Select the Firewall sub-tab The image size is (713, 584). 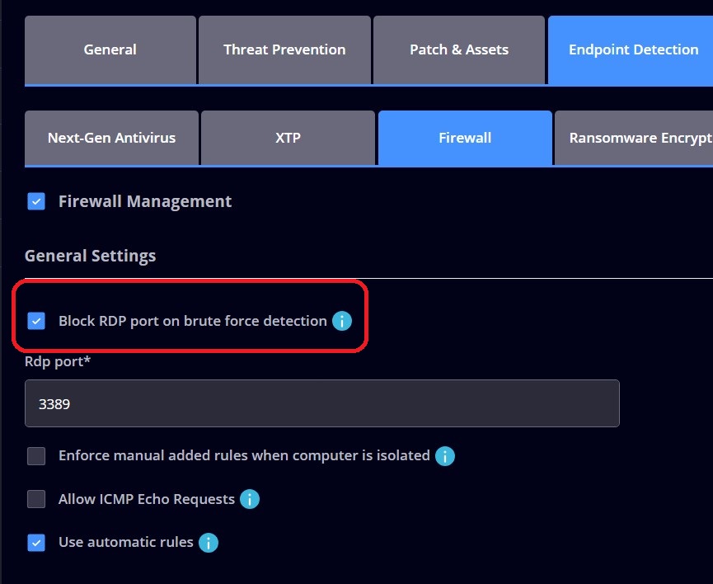pos(465,138)
